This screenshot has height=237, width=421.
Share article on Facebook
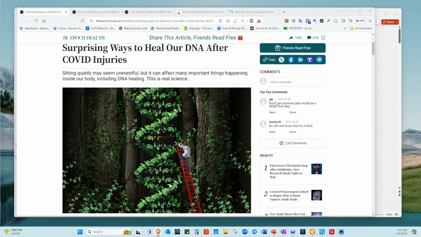pos(291,60)
